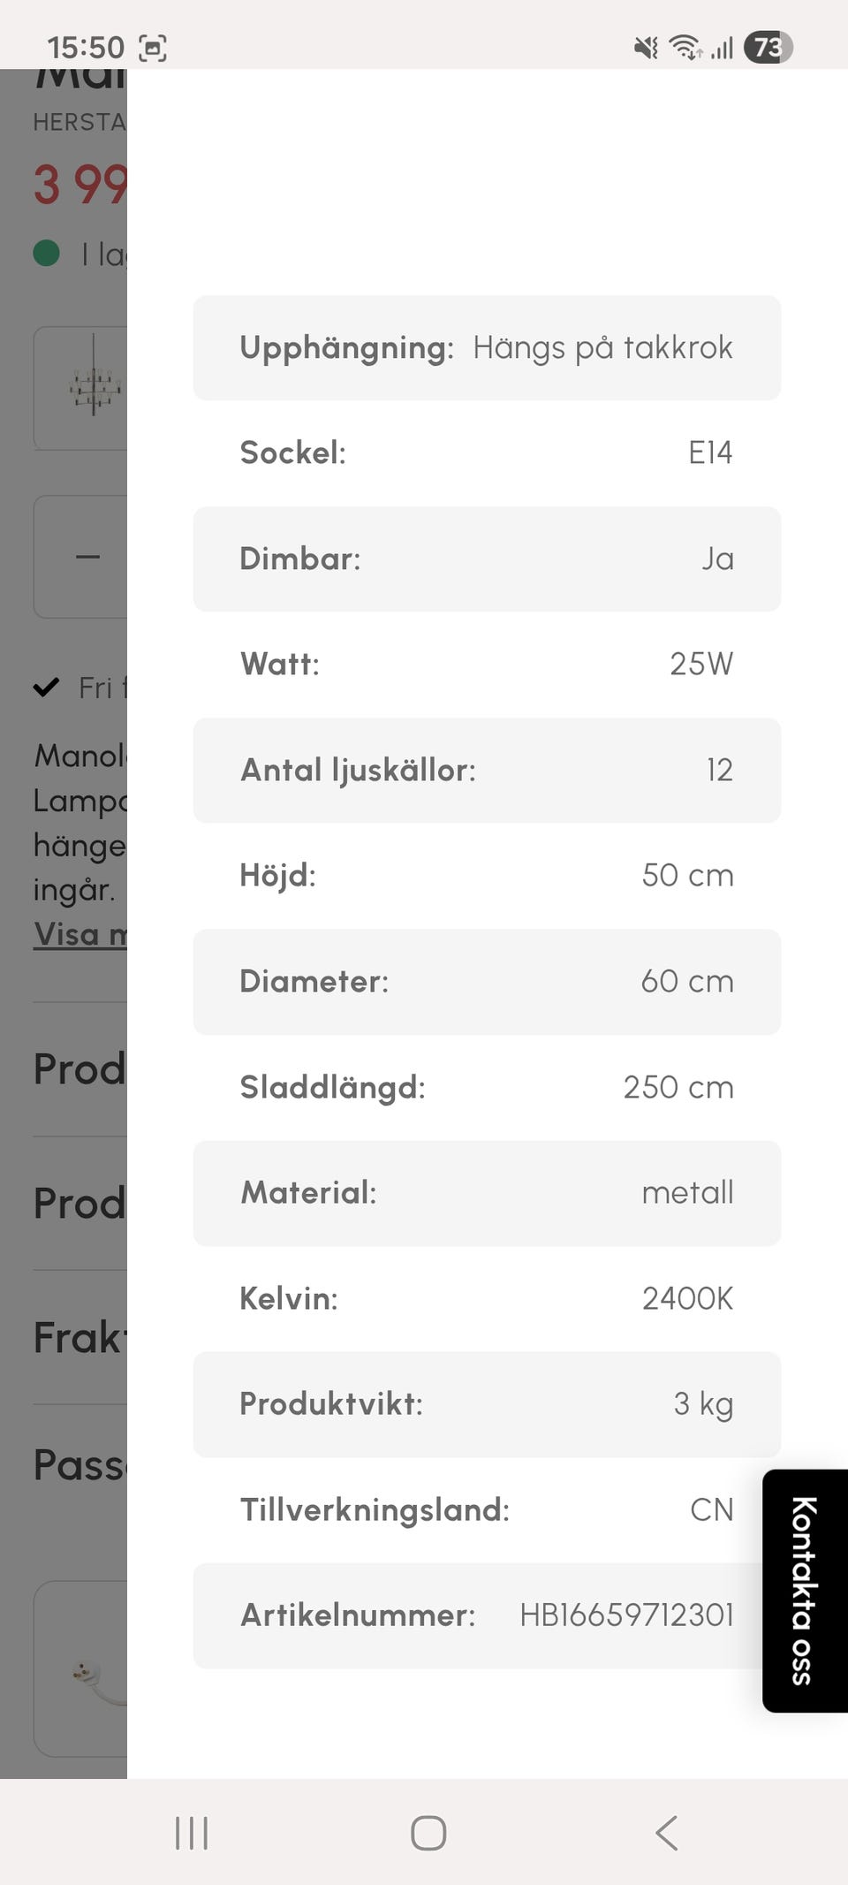
Task: Tap the Android back navigation button
Action: [x=667, y=1833]
